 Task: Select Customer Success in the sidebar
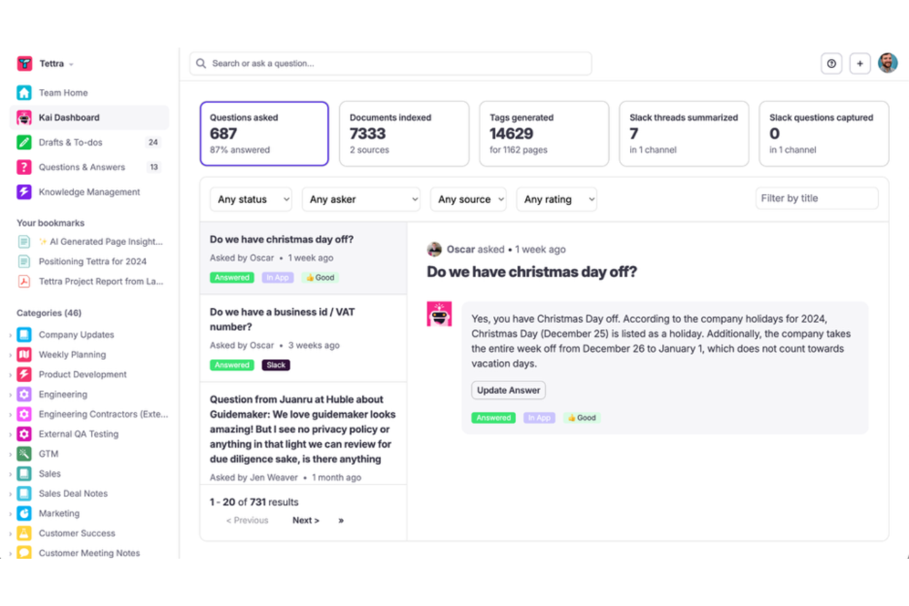click(77, 533)
